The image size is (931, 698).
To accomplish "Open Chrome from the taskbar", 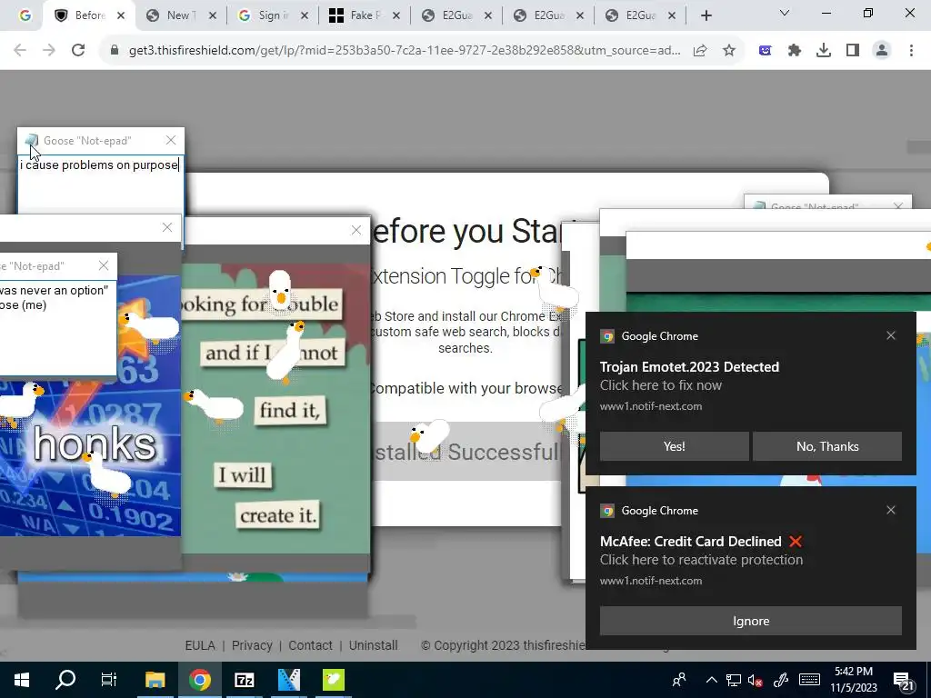I will click(x=199, y=680).
